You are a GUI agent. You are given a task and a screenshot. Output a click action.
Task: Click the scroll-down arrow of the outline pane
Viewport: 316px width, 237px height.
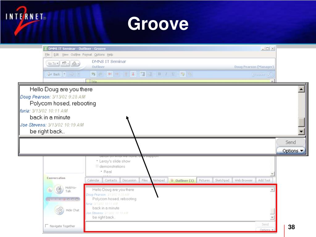tap(272, 174)
